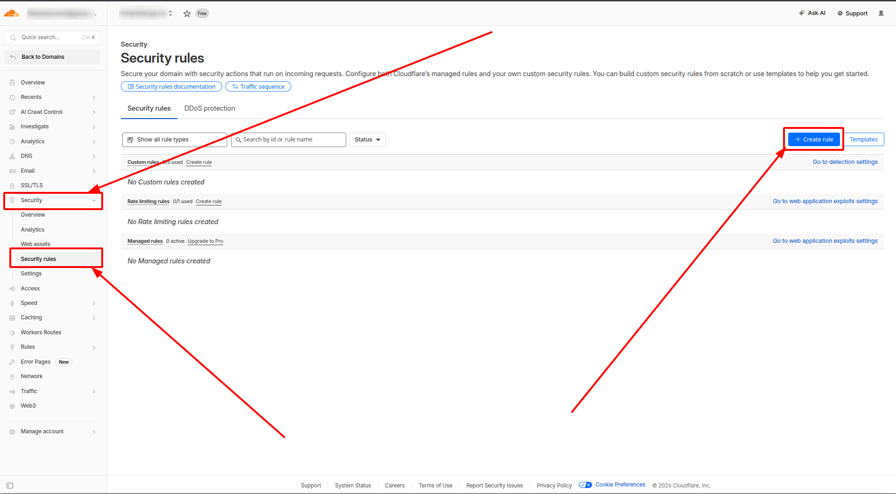
Task: Click the SSL/TLS lock icon
Action: pos(12,185)
